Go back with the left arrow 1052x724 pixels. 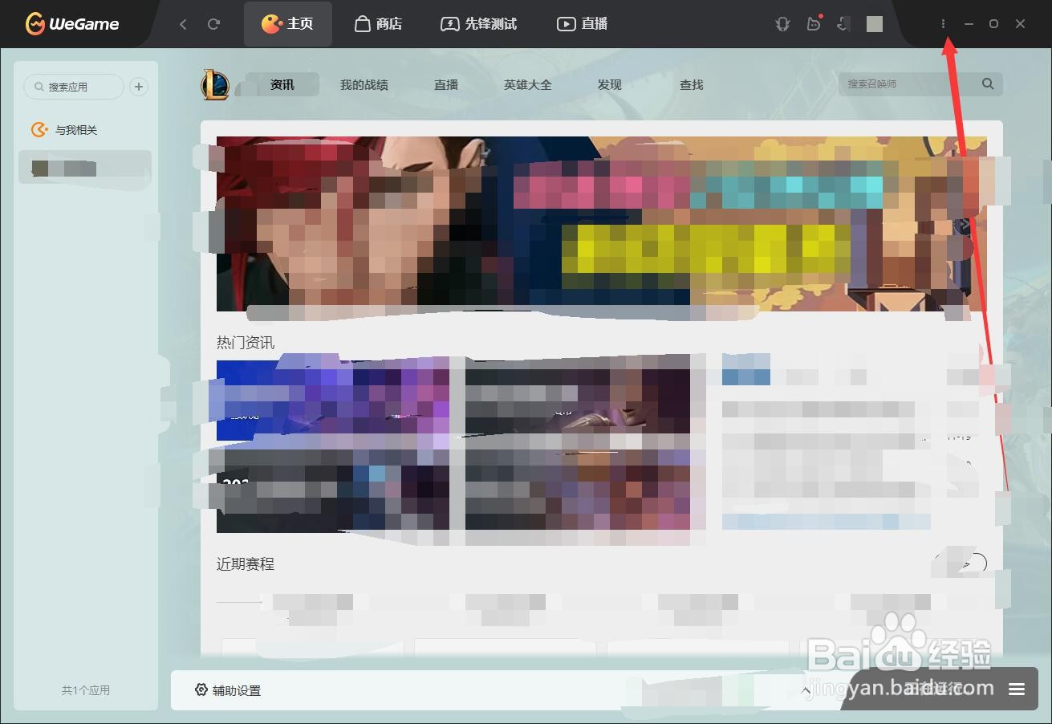[x=183, y=24]
